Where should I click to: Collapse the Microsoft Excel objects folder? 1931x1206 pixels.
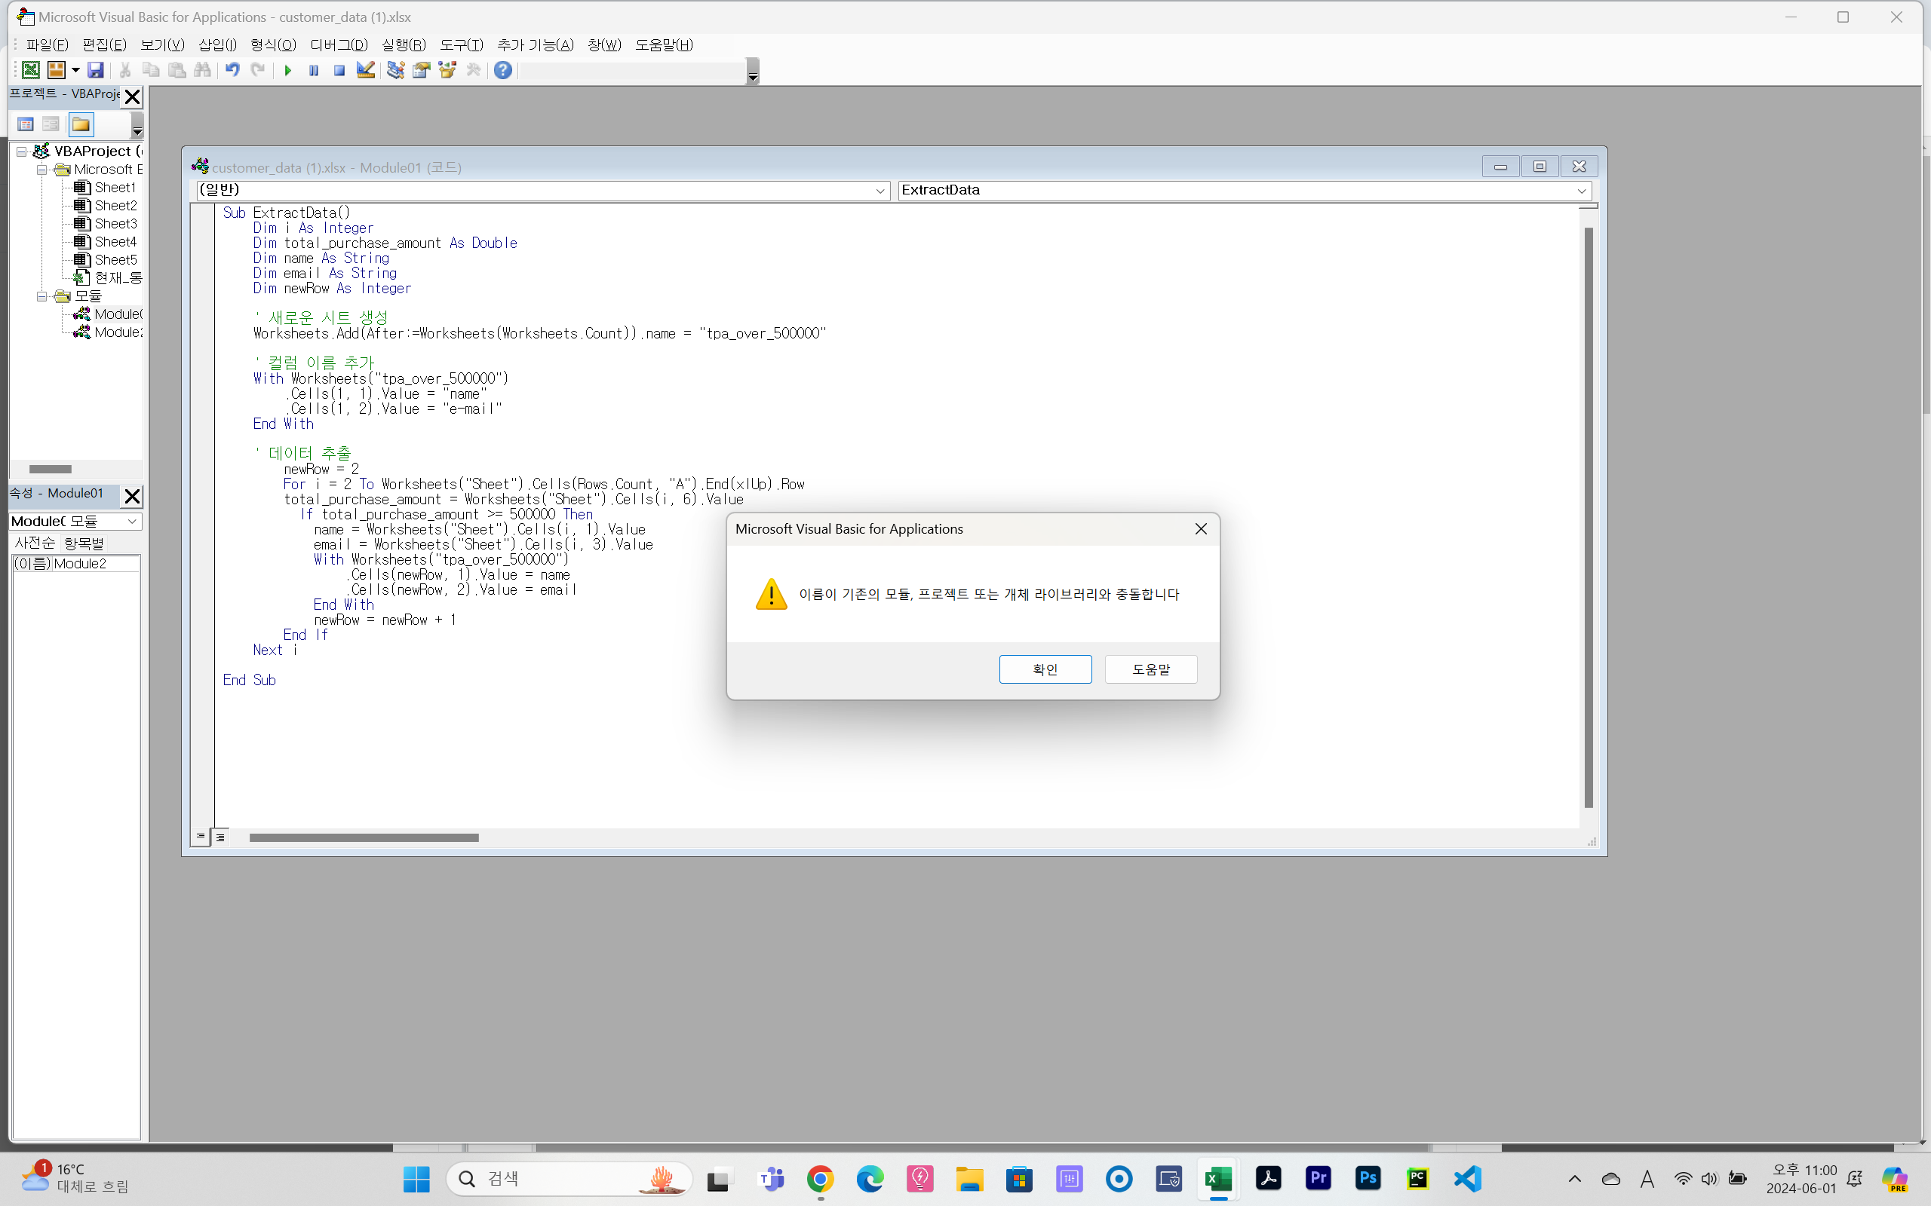[42, 170]
